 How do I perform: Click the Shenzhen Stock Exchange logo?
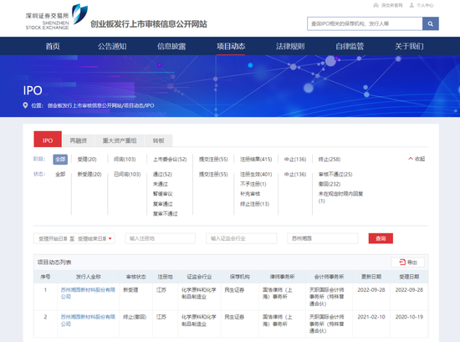tap(57, 17)
